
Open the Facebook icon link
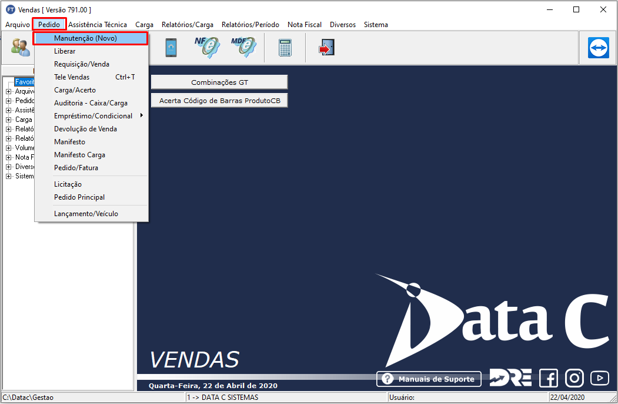click(x=548, y=378)
